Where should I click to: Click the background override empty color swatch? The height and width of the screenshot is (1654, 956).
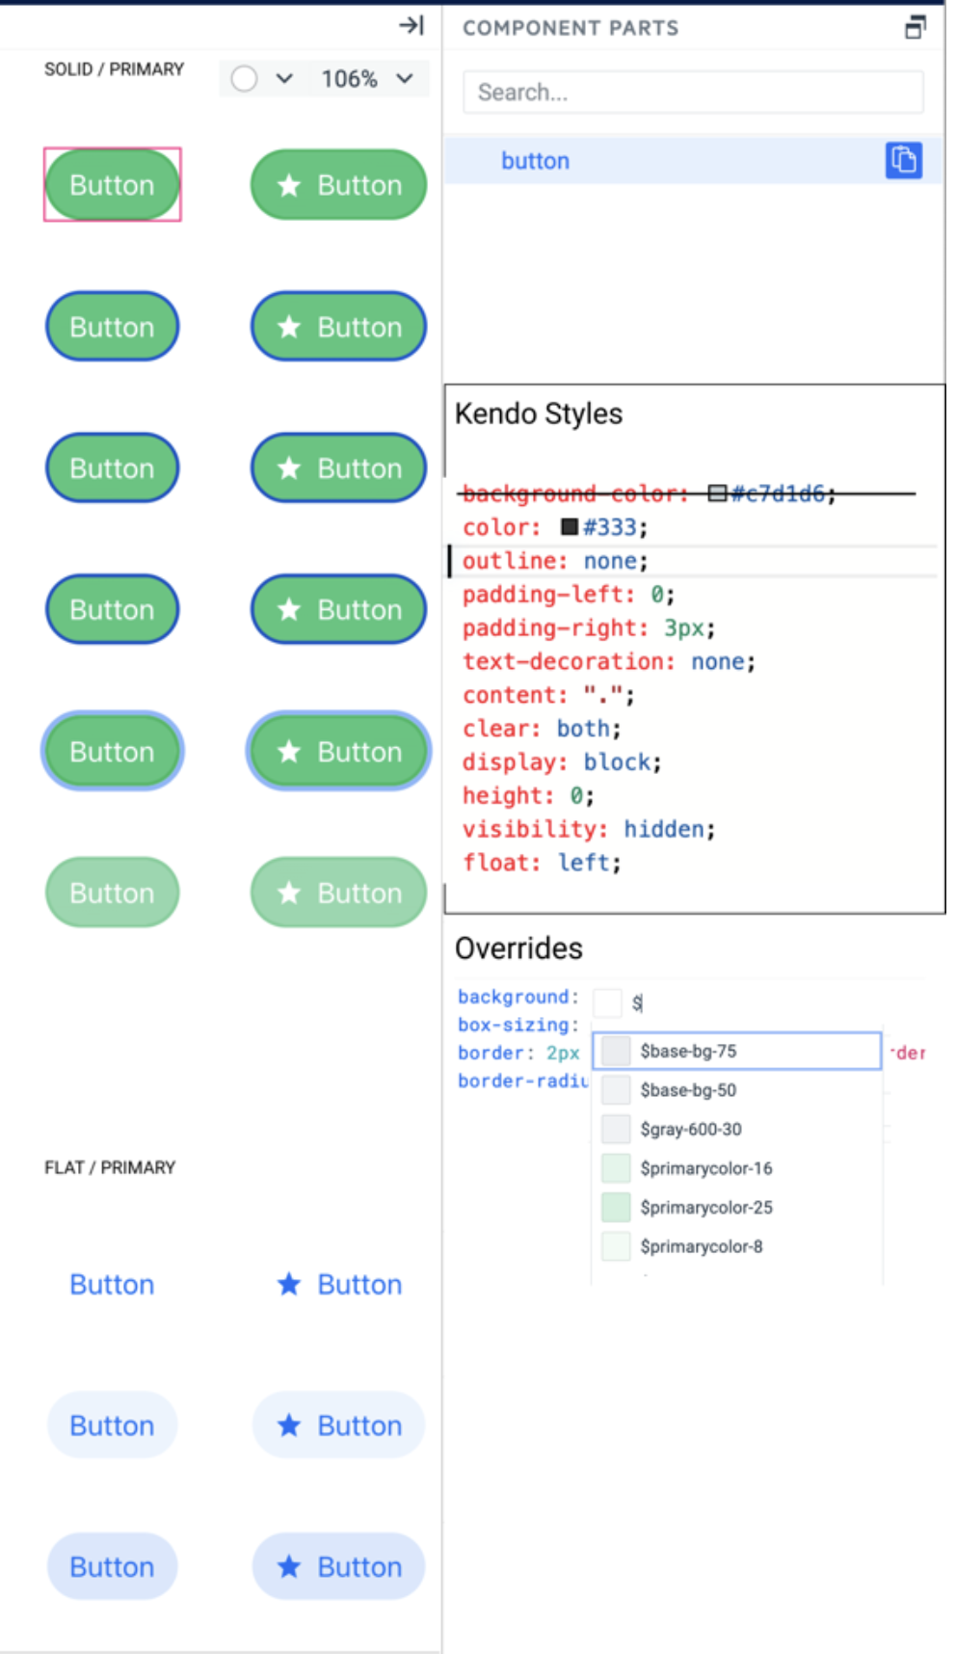pos(607,1002)
